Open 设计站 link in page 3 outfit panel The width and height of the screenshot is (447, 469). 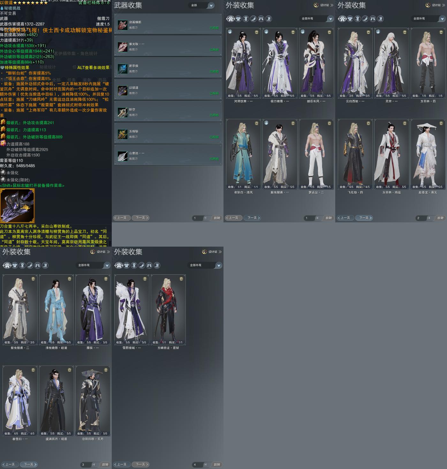[x=100, y=252]
